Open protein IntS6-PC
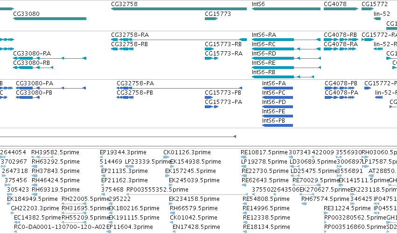This screenshot has width=397, height=234. click(x=274, y=93)
